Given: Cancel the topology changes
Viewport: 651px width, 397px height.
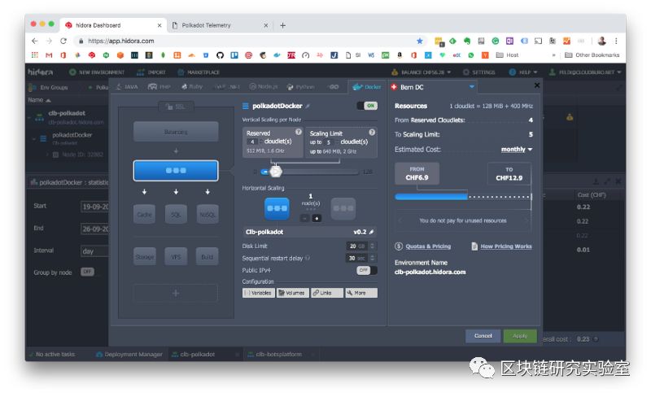Looking at the screenshot, I should (483, 335).
